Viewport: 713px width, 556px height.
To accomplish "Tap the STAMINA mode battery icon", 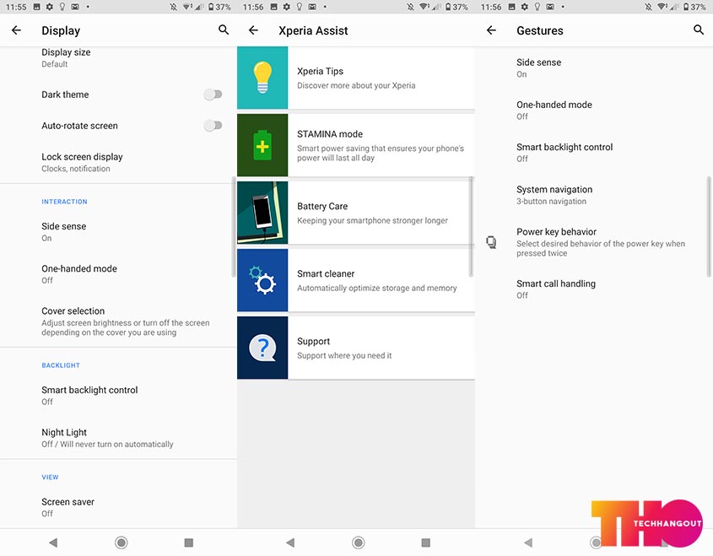I will (x=262, y=145).
